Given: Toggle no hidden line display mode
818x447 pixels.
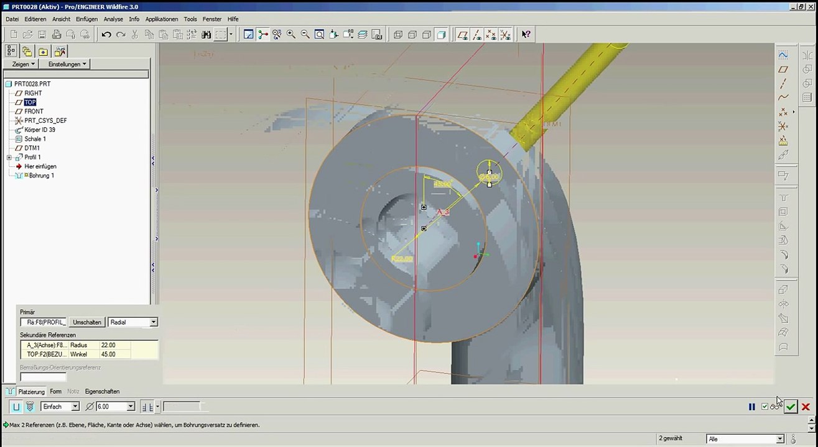Looking at the screenshot, I should (427, 35).
